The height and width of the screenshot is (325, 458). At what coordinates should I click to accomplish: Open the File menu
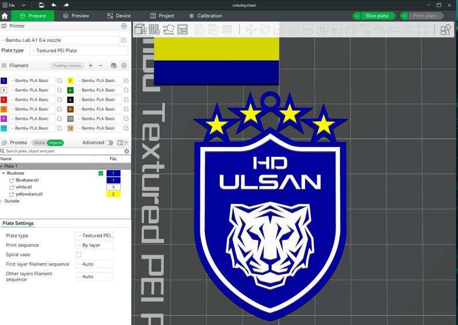(9, 5)
